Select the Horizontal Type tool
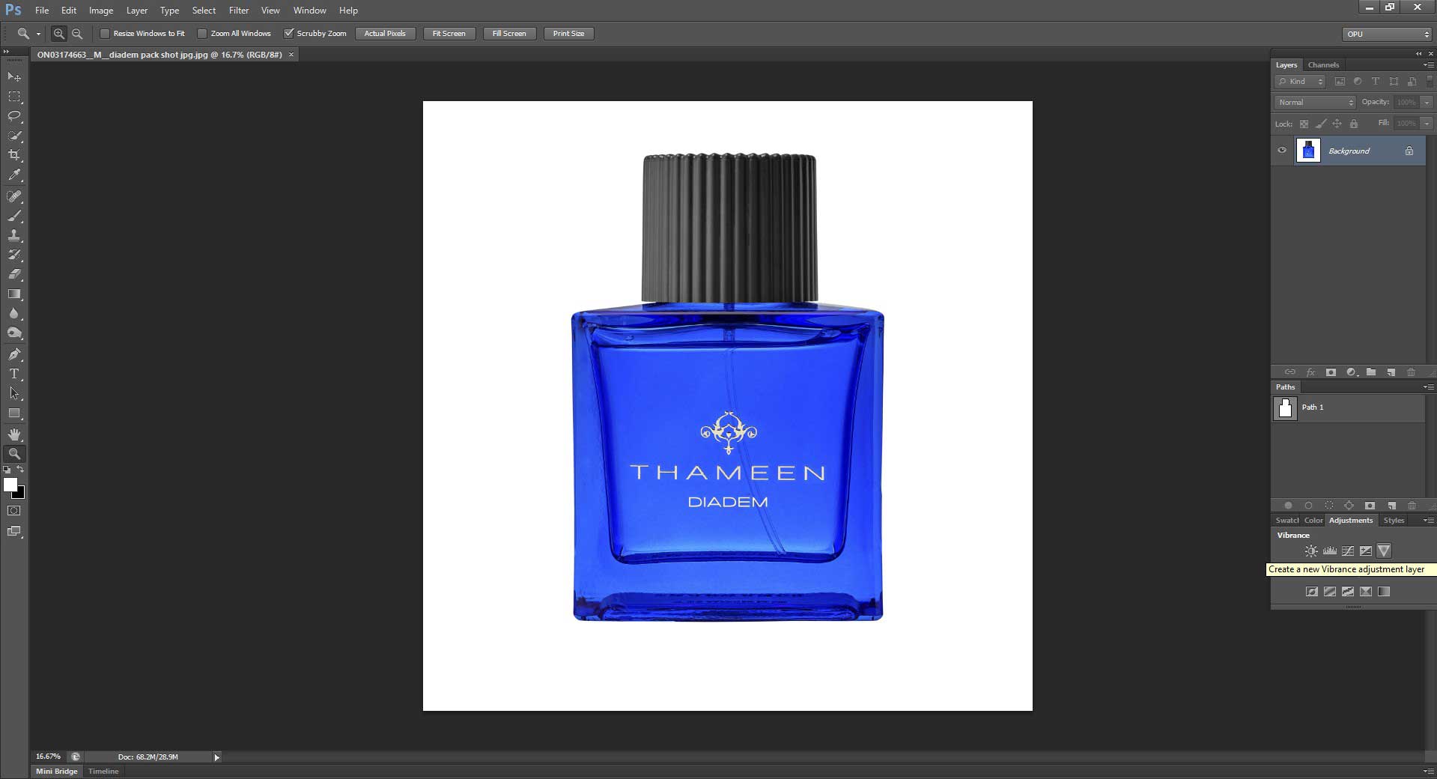The image size is (1437, 779). tap(14, 374)
